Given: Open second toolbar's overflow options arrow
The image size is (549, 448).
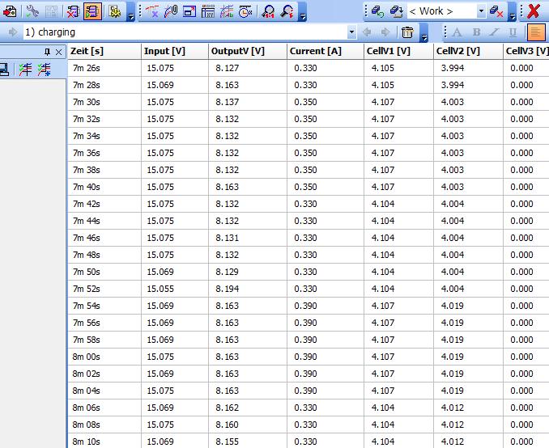Looking at the screenshot, I should [303, 16].
